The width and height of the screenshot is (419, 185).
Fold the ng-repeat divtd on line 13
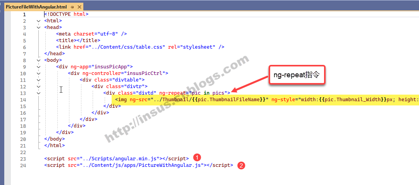click(x=39, y=93)
